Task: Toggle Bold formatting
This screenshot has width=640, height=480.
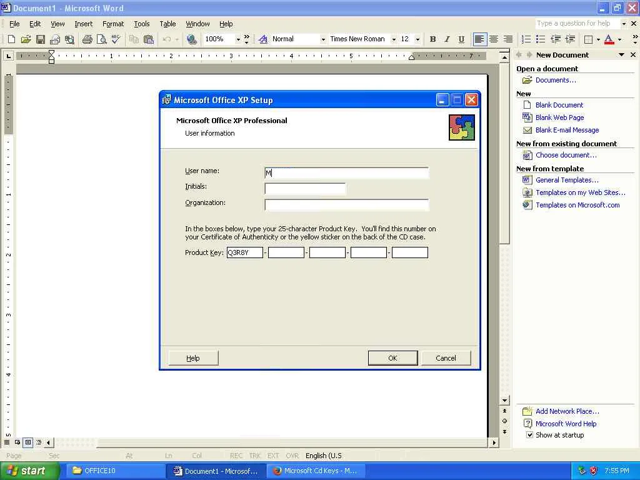Action: 432,39
